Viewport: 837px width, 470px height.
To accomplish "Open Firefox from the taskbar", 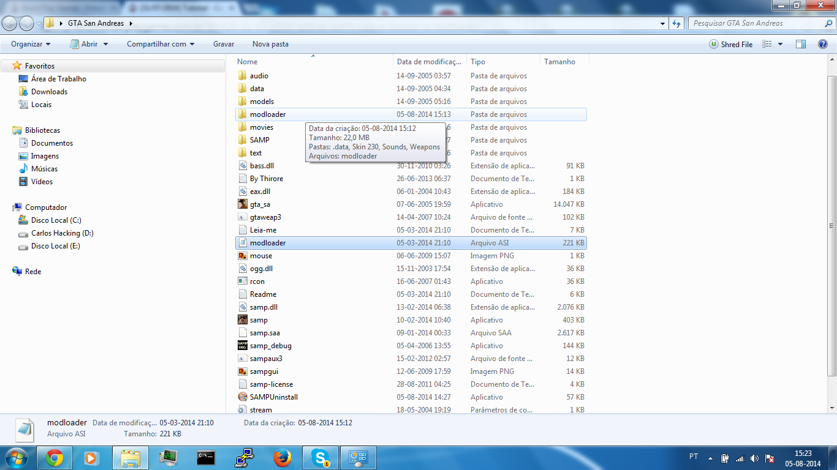I will 282,458.
